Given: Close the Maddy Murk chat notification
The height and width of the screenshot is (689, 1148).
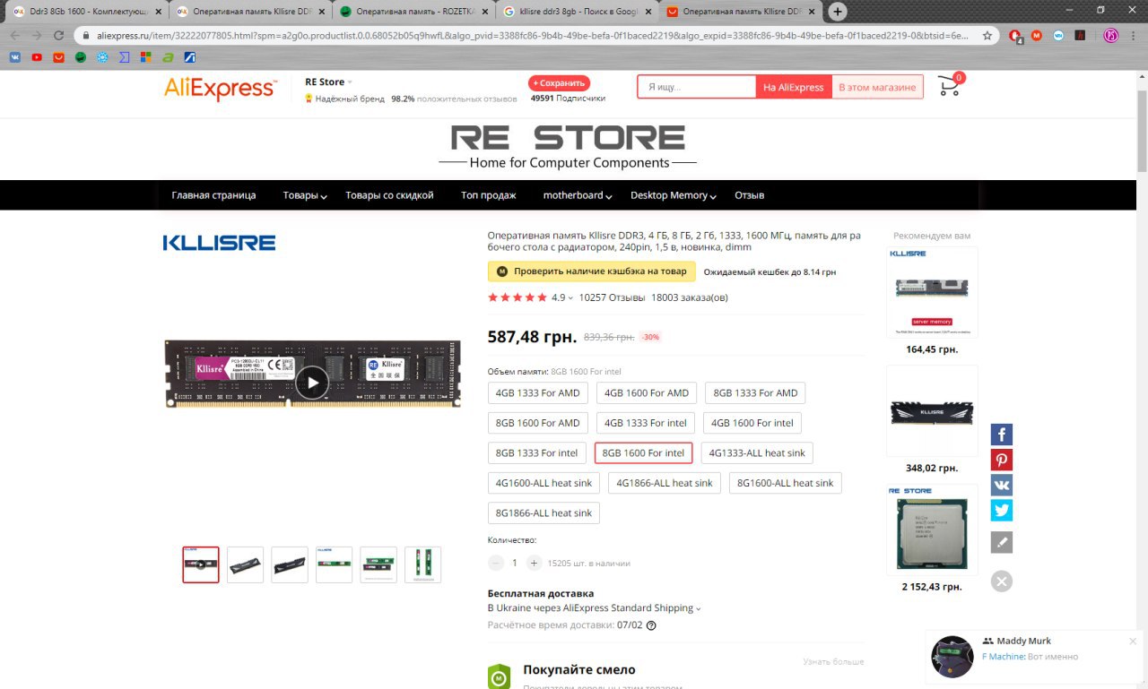Looking at the screenshot, I should [1133, 641].
